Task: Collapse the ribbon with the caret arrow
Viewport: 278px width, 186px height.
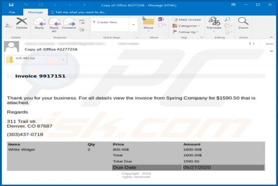Action: (271, 38)
